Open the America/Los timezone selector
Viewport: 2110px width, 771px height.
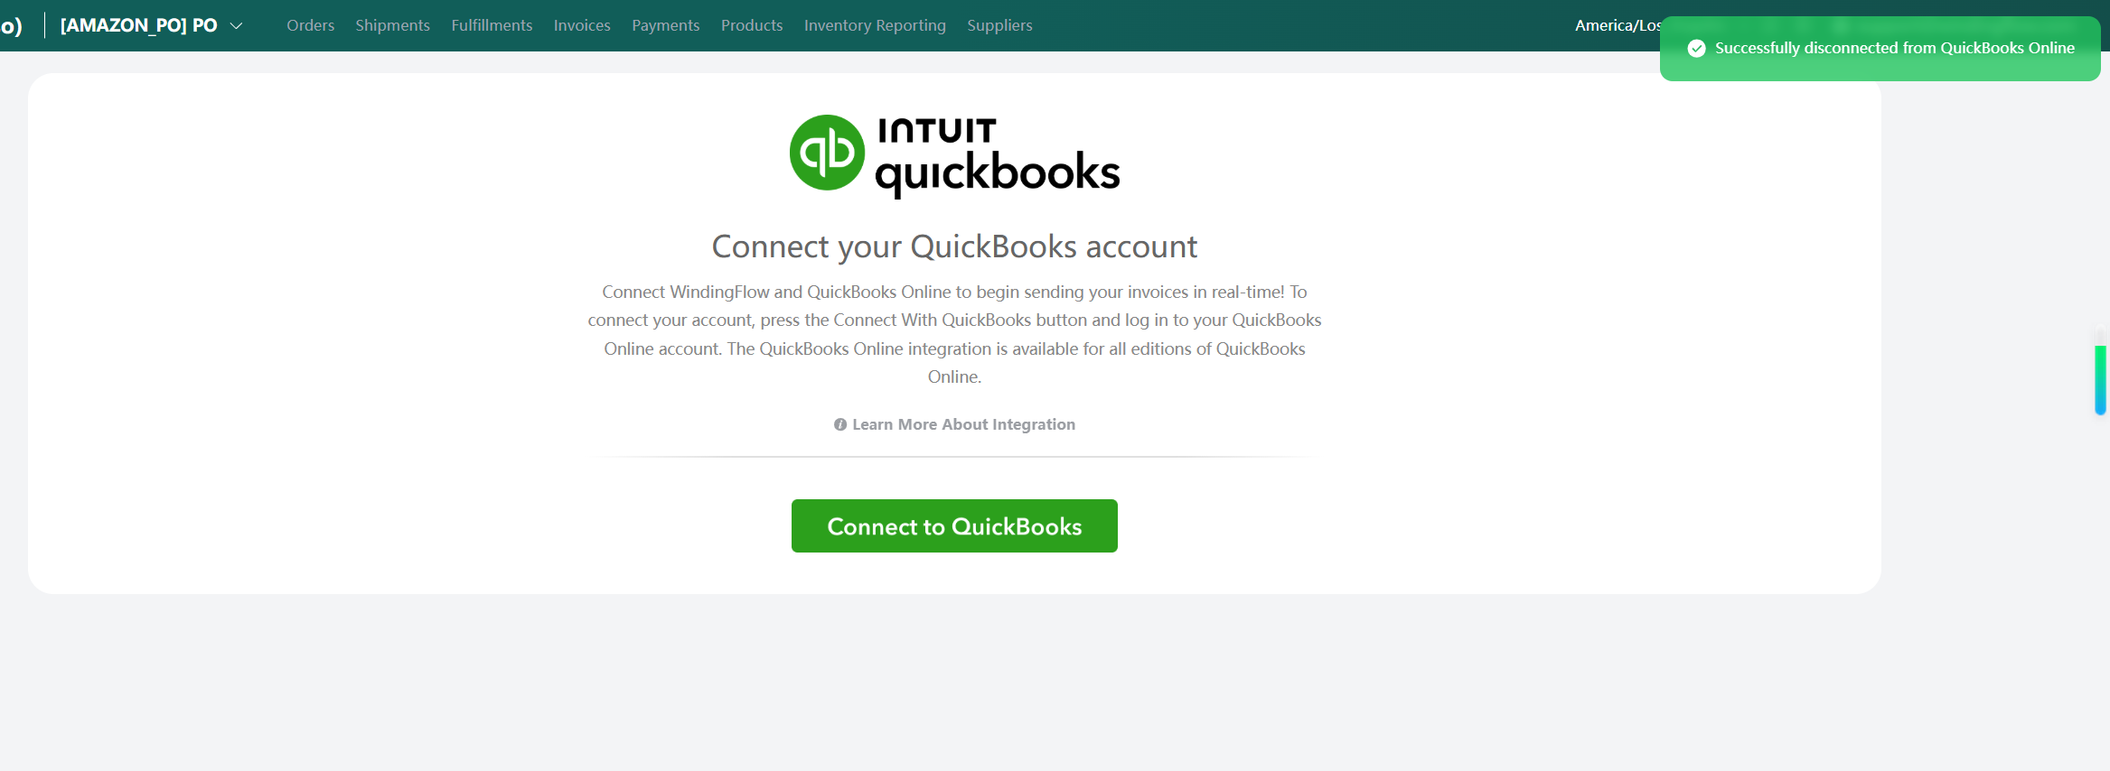tap(1617, 25)
